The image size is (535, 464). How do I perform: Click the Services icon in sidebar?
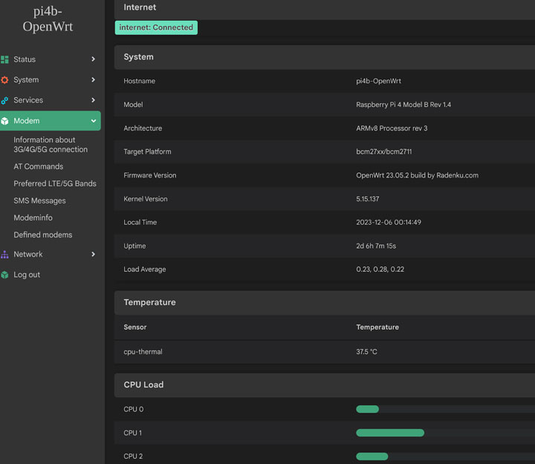5,100
